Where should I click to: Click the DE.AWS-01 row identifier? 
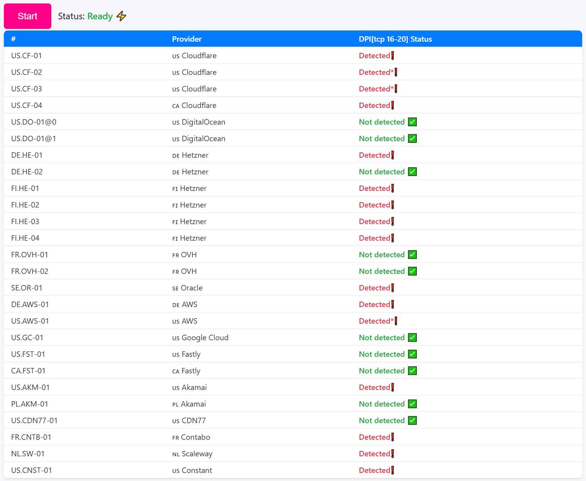click(30, 304)
